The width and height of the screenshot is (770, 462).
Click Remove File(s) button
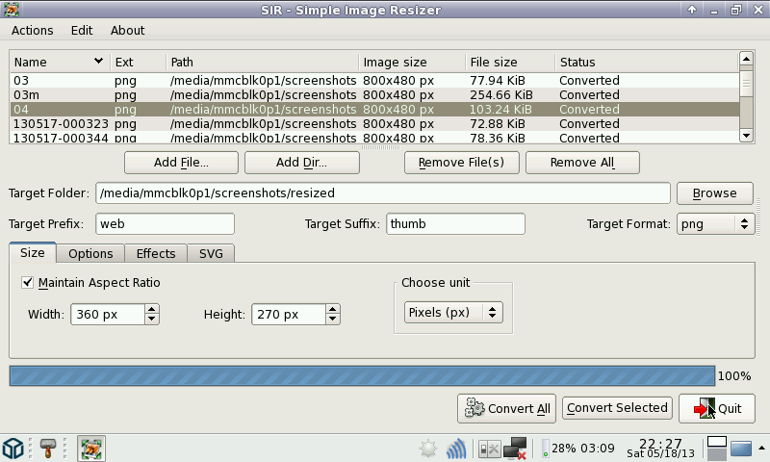462,163
